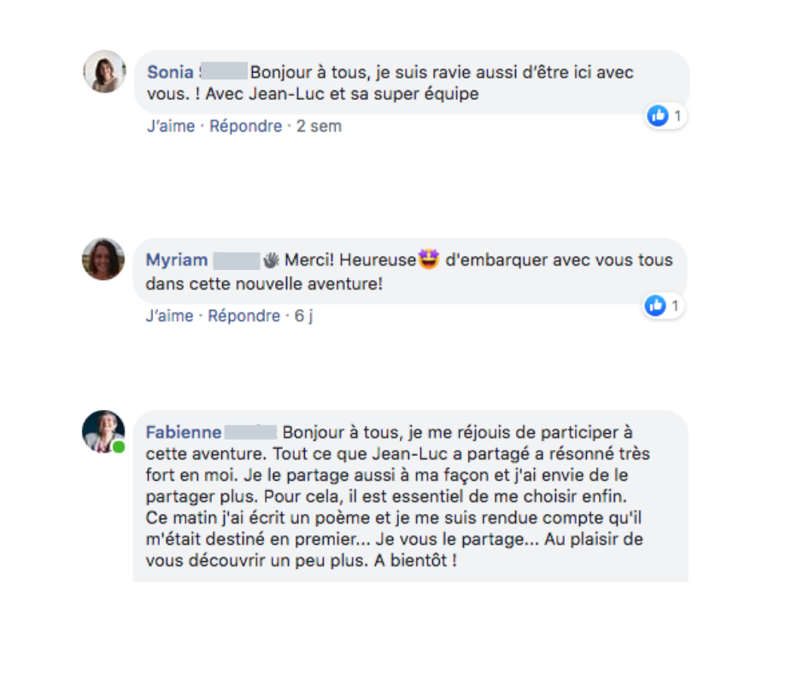Viewport: 803px width, 673px height.
Task: Open Myriam's profile picture
Action: pyautogui.click(x=103, y=259)
